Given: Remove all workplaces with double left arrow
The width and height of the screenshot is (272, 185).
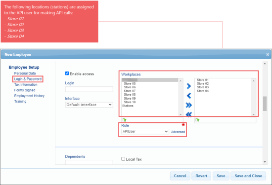Looking at the screenshot, I should pos(188,114).
